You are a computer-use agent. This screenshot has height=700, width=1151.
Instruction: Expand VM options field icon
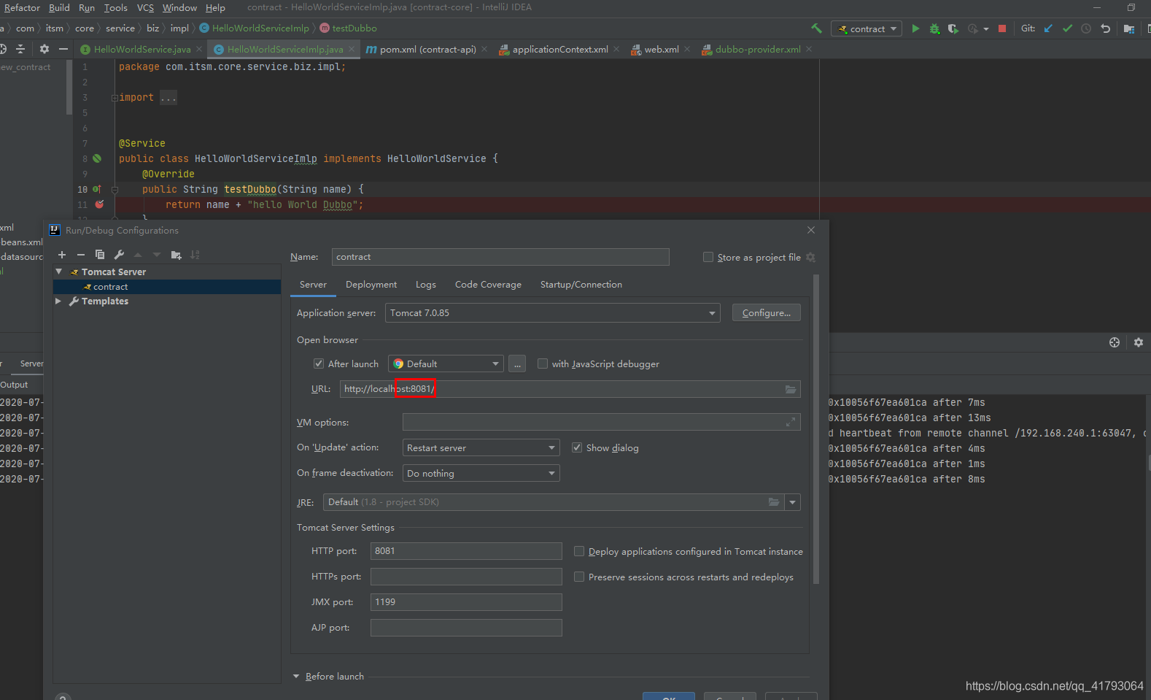(791, 422)
